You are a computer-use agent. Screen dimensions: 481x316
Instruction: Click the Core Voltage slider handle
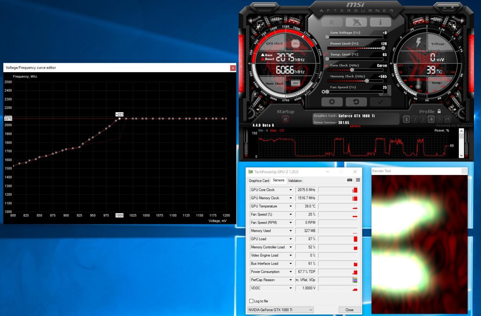coord(327,37)
